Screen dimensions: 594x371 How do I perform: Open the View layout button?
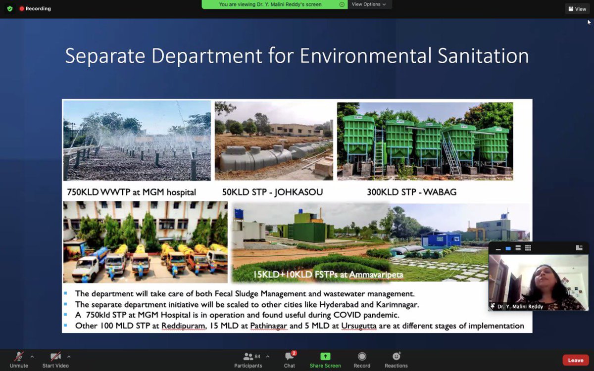coord(577,9)
